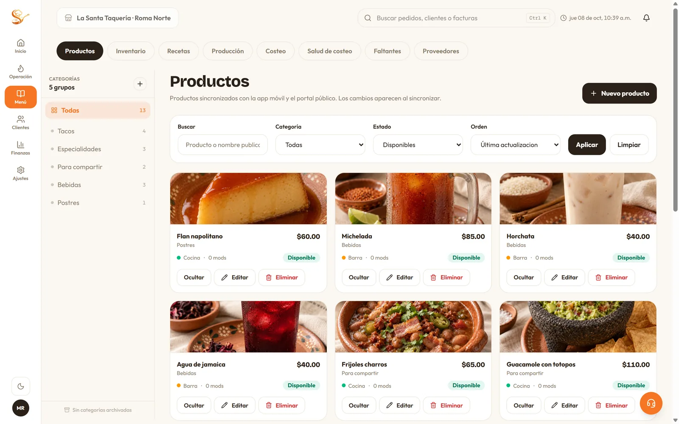This screenshot has height=424, width=679.
Task: Open Sin categorías archivadas link
Action: click(98, 410)
